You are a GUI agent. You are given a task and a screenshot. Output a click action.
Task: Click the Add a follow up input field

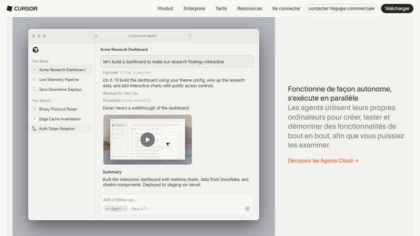pos(177,200)
